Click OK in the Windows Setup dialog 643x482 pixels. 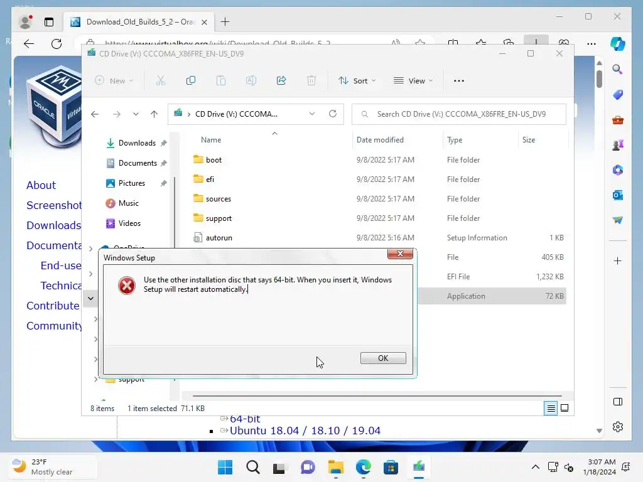pyautogui.click(x=383, y=358)
